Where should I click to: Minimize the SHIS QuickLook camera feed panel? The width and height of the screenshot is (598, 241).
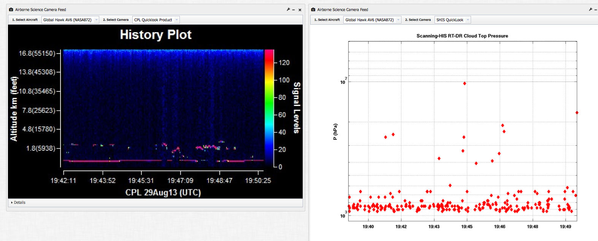coord(596,10)
